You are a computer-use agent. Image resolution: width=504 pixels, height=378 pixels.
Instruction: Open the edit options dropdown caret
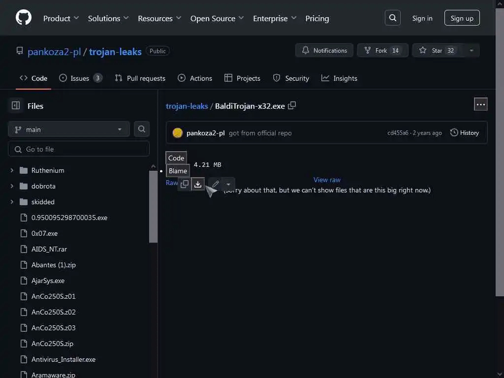[228, 184]
